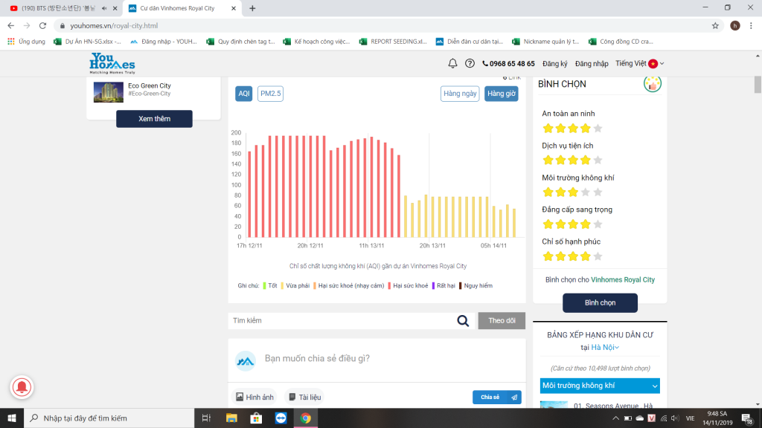
Task: Click the Bình chọn button
Action: coord(600,303)
